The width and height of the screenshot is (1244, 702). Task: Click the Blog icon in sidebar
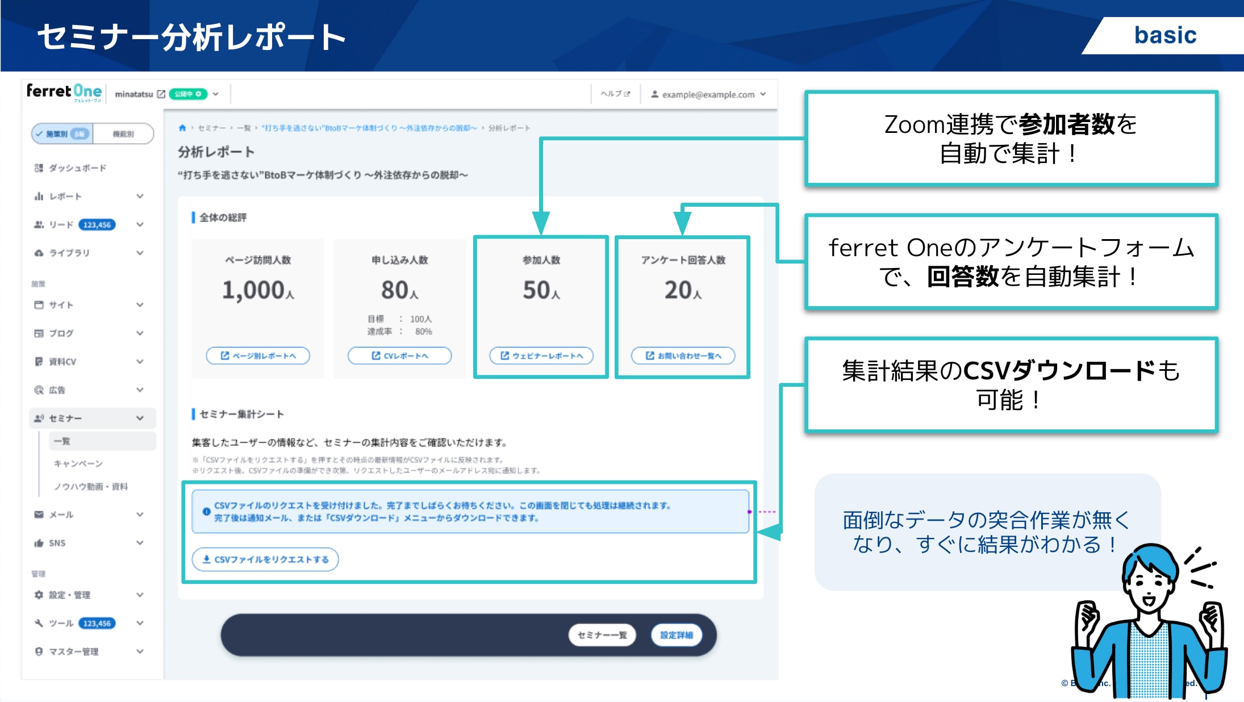click(x=39, y=333)
